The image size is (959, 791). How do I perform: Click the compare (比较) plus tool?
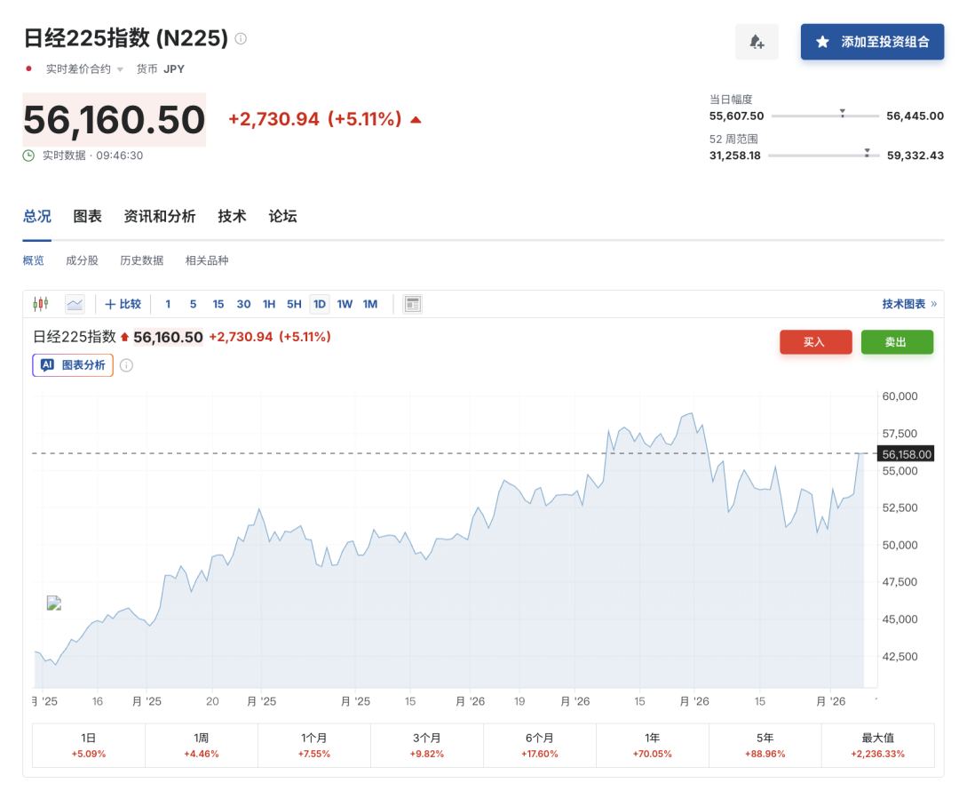tap(123, 304)
